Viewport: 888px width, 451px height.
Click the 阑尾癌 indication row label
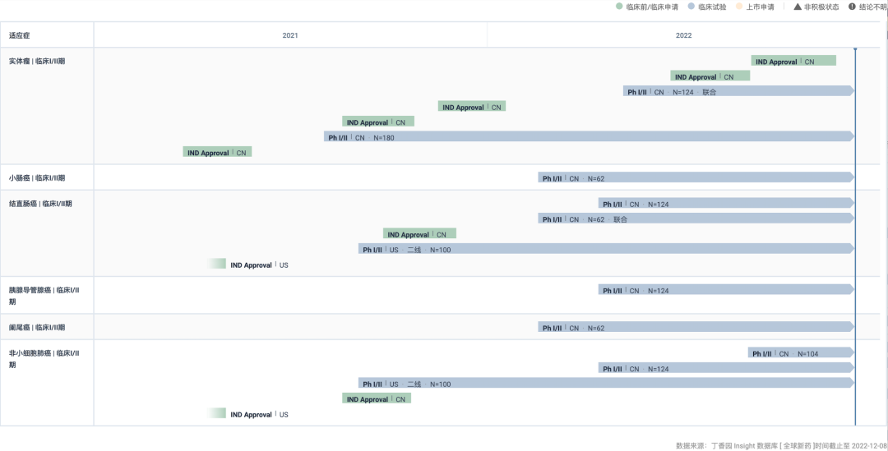pos(37,327)
